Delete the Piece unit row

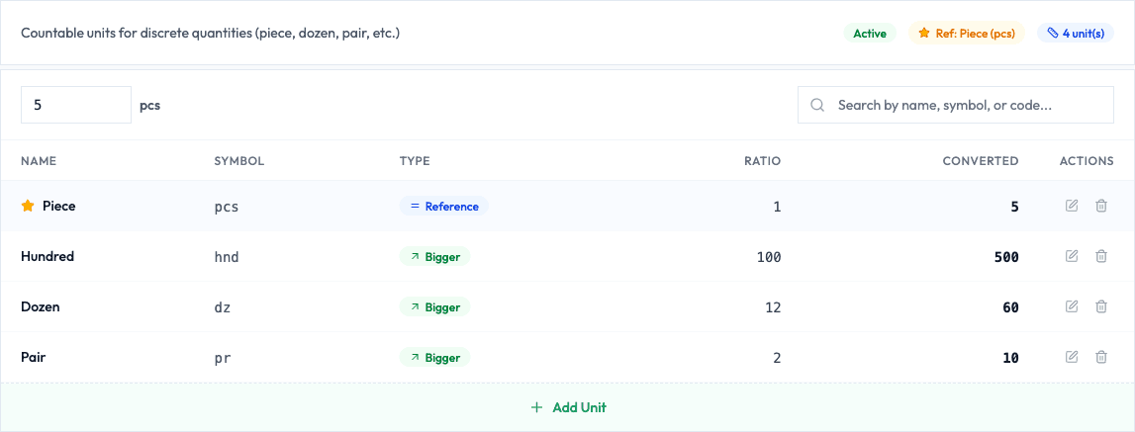1101,206
